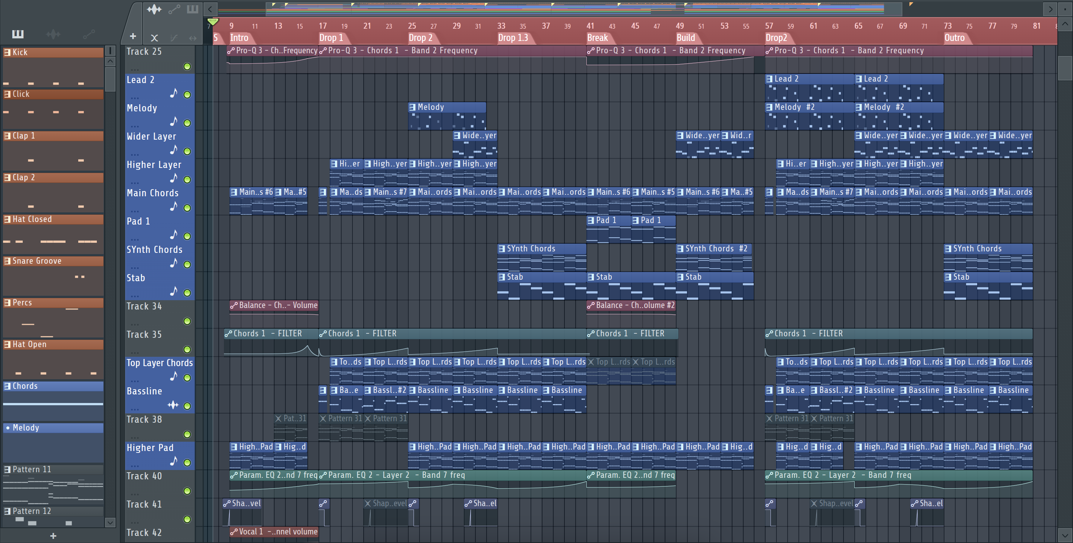Click the playlist vertical scrollbar up arrow

pyautogui.click(x=1065, y=24)
